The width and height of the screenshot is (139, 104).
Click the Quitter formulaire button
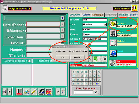(x=122, y=9)
